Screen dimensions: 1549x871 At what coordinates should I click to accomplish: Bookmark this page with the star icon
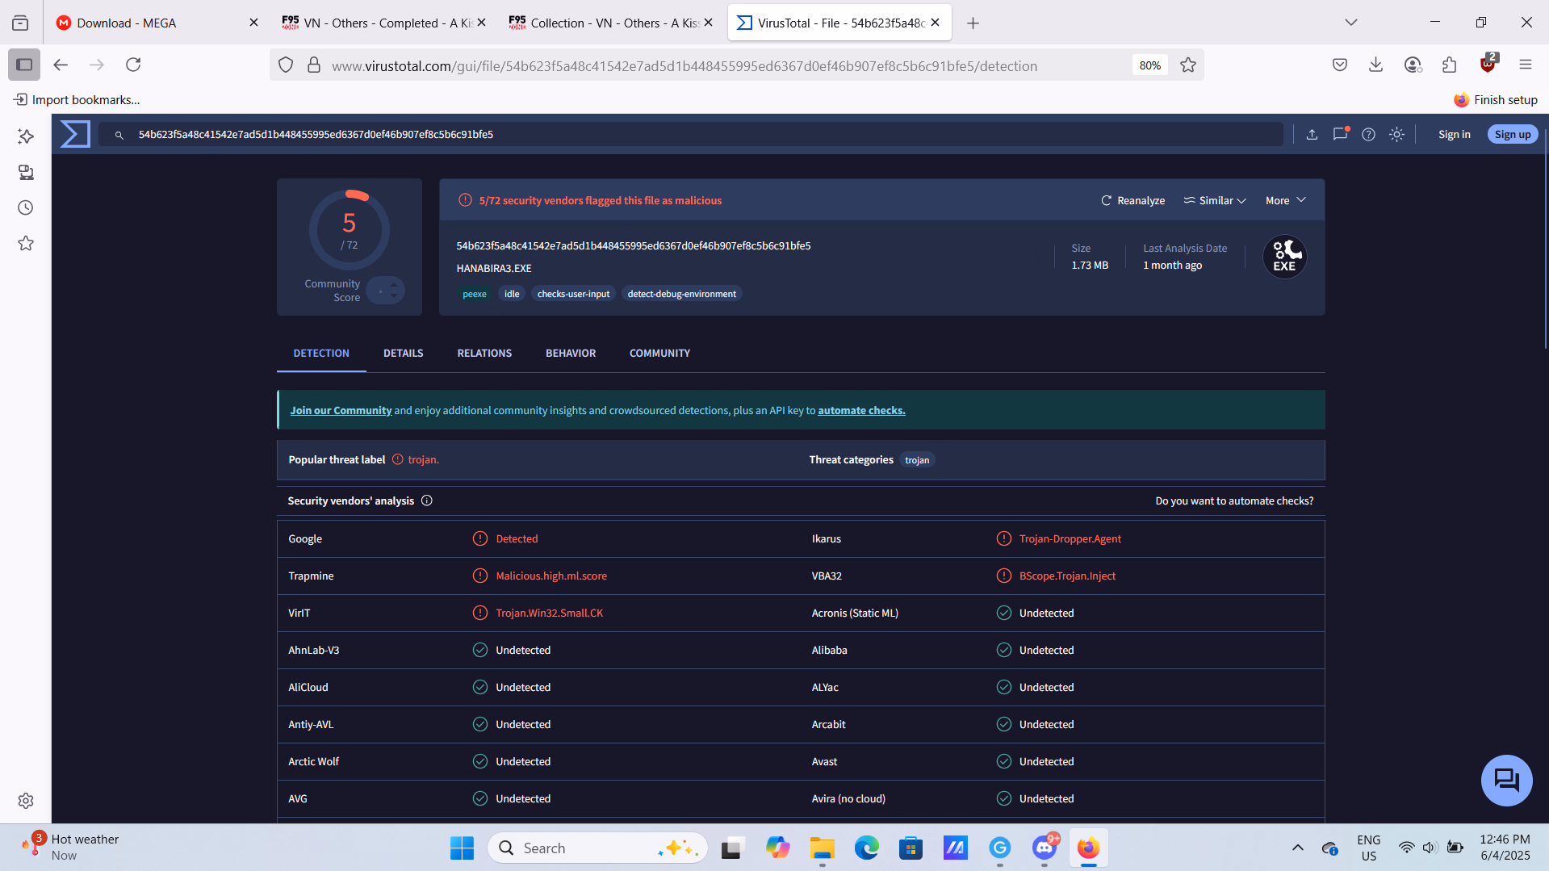coord(1188,65)
